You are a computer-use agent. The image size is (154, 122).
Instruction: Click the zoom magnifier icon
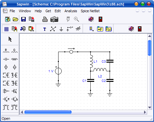[x=77, y=19]
